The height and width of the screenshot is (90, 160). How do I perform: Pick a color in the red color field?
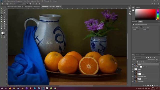145,14
